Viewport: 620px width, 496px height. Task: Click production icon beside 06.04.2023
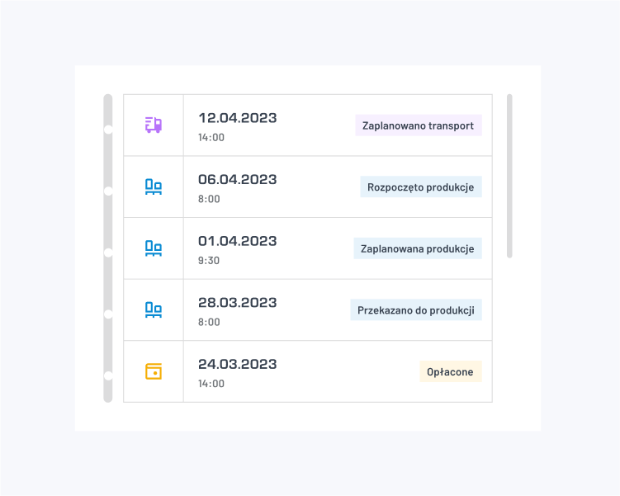[x=154, y=187]
